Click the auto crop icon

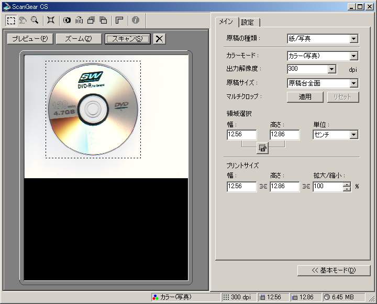(x=51, y=20)
